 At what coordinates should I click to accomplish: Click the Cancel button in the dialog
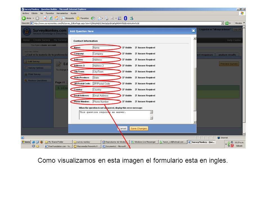(122, 129)
